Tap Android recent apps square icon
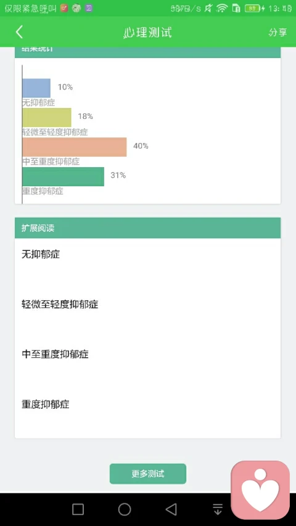The image size is (296, 526). 78,509
